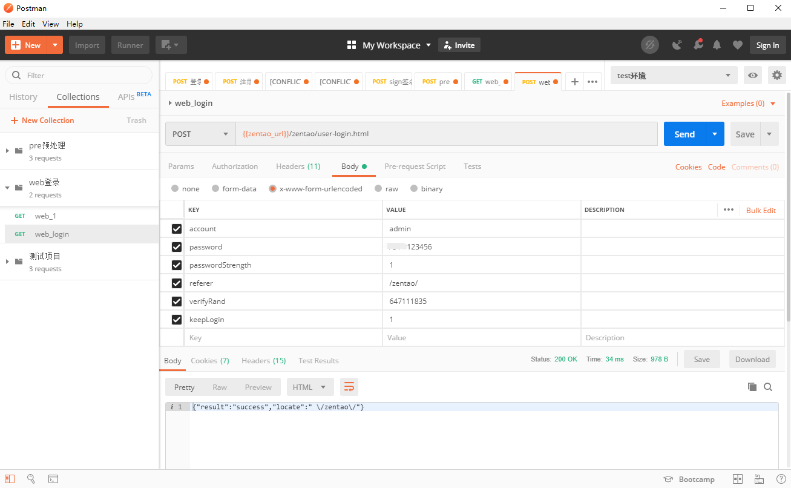Screen dimensions: 791x488
Task: Uncheck the keepLogin parameter checkbox
Action: click(x=177, y=320)
